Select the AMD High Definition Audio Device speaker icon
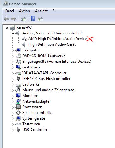 tap(24, 39)
